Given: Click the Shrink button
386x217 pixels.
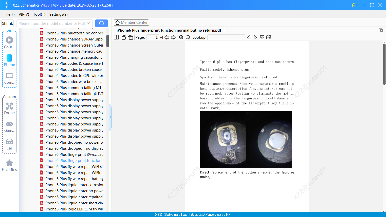Looking at the screenshot, I should click(7, 23).
